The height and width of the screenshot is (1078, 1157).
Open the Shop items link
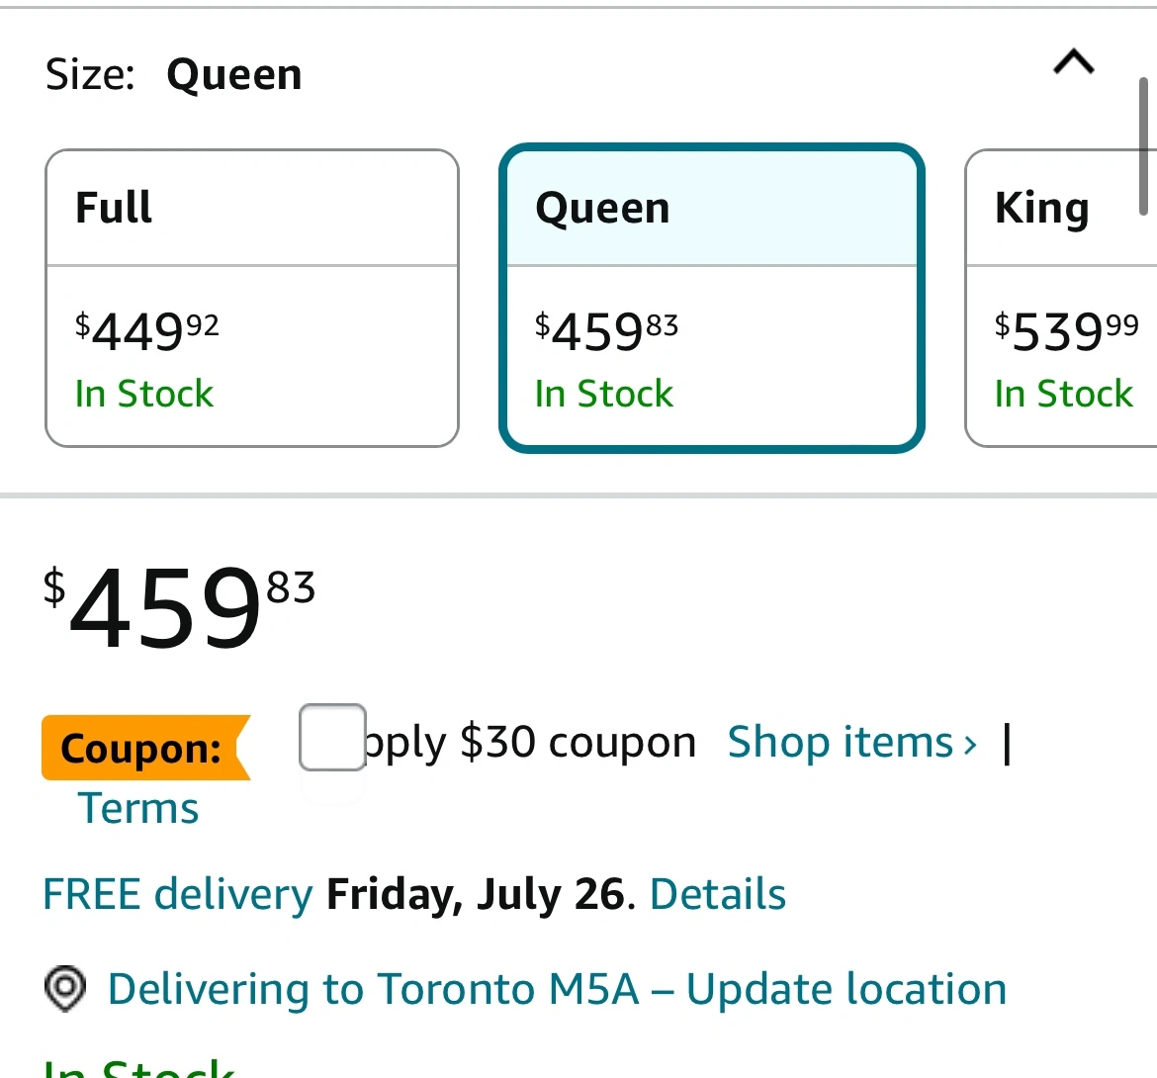[x=841, y=742]
